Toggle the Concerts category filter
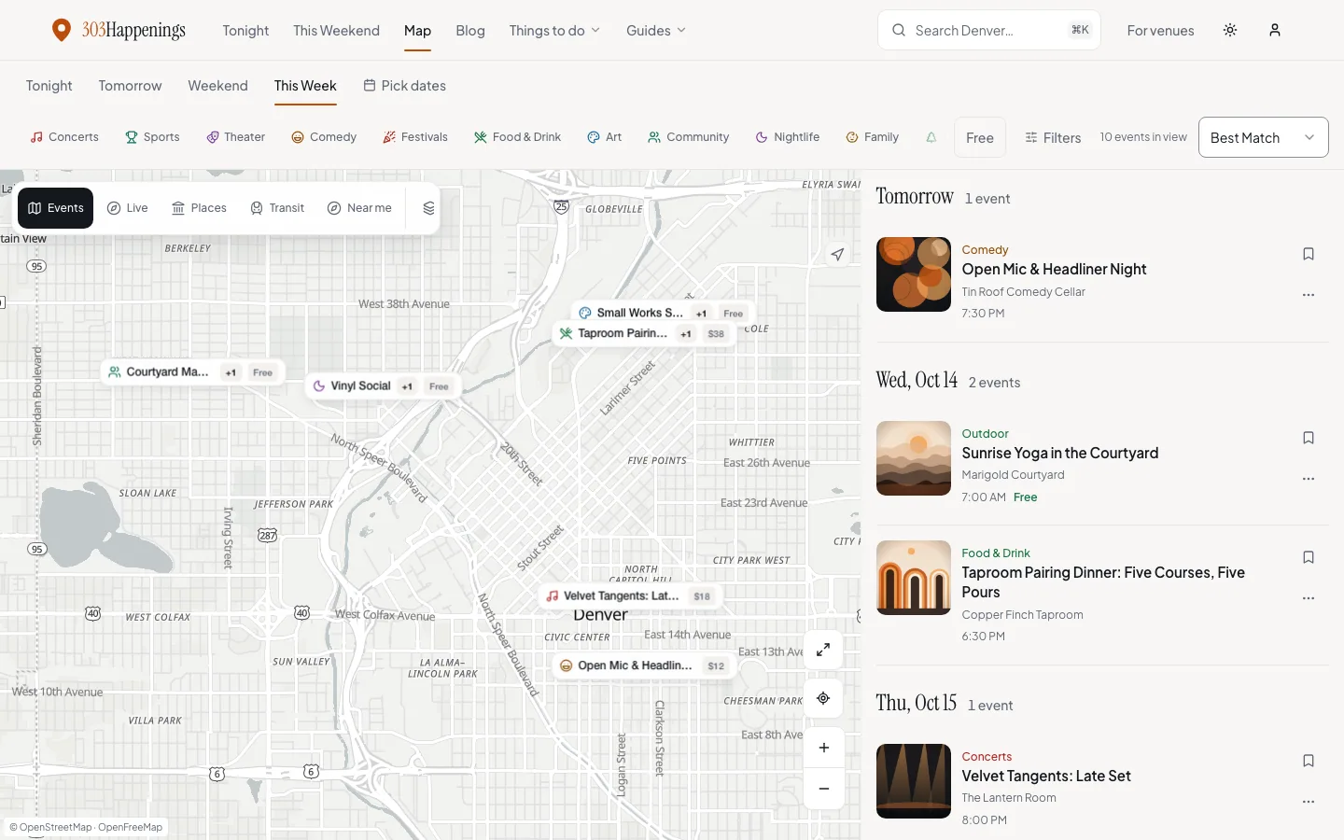1344x840 pixels. (x=64, y=137)
